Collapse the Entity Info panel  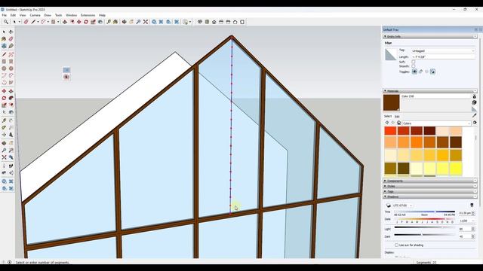(429, 37)
